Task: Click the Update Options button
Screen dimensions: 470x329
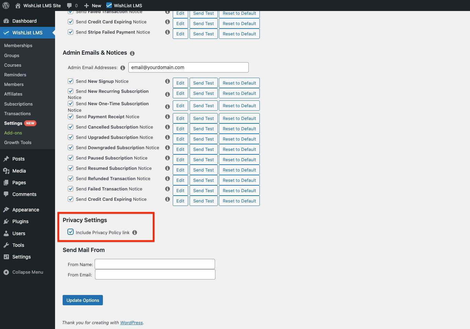Action: [83, 300]
